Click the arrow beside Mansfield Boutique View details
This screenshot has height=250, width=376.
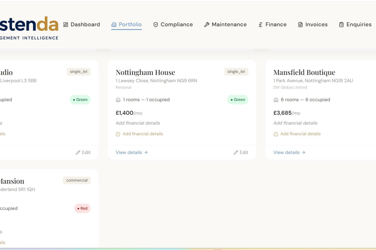pyautogui.click(x=303, y=152)
